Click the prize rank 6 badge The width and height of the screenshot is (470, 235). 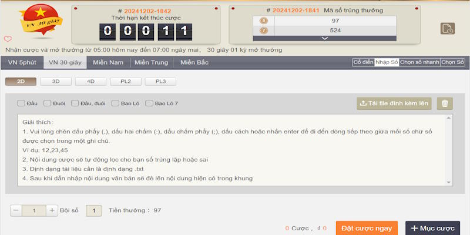tap(263, 21)
